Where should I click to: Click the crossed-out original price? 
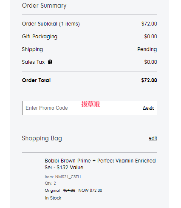click(69, 191)
